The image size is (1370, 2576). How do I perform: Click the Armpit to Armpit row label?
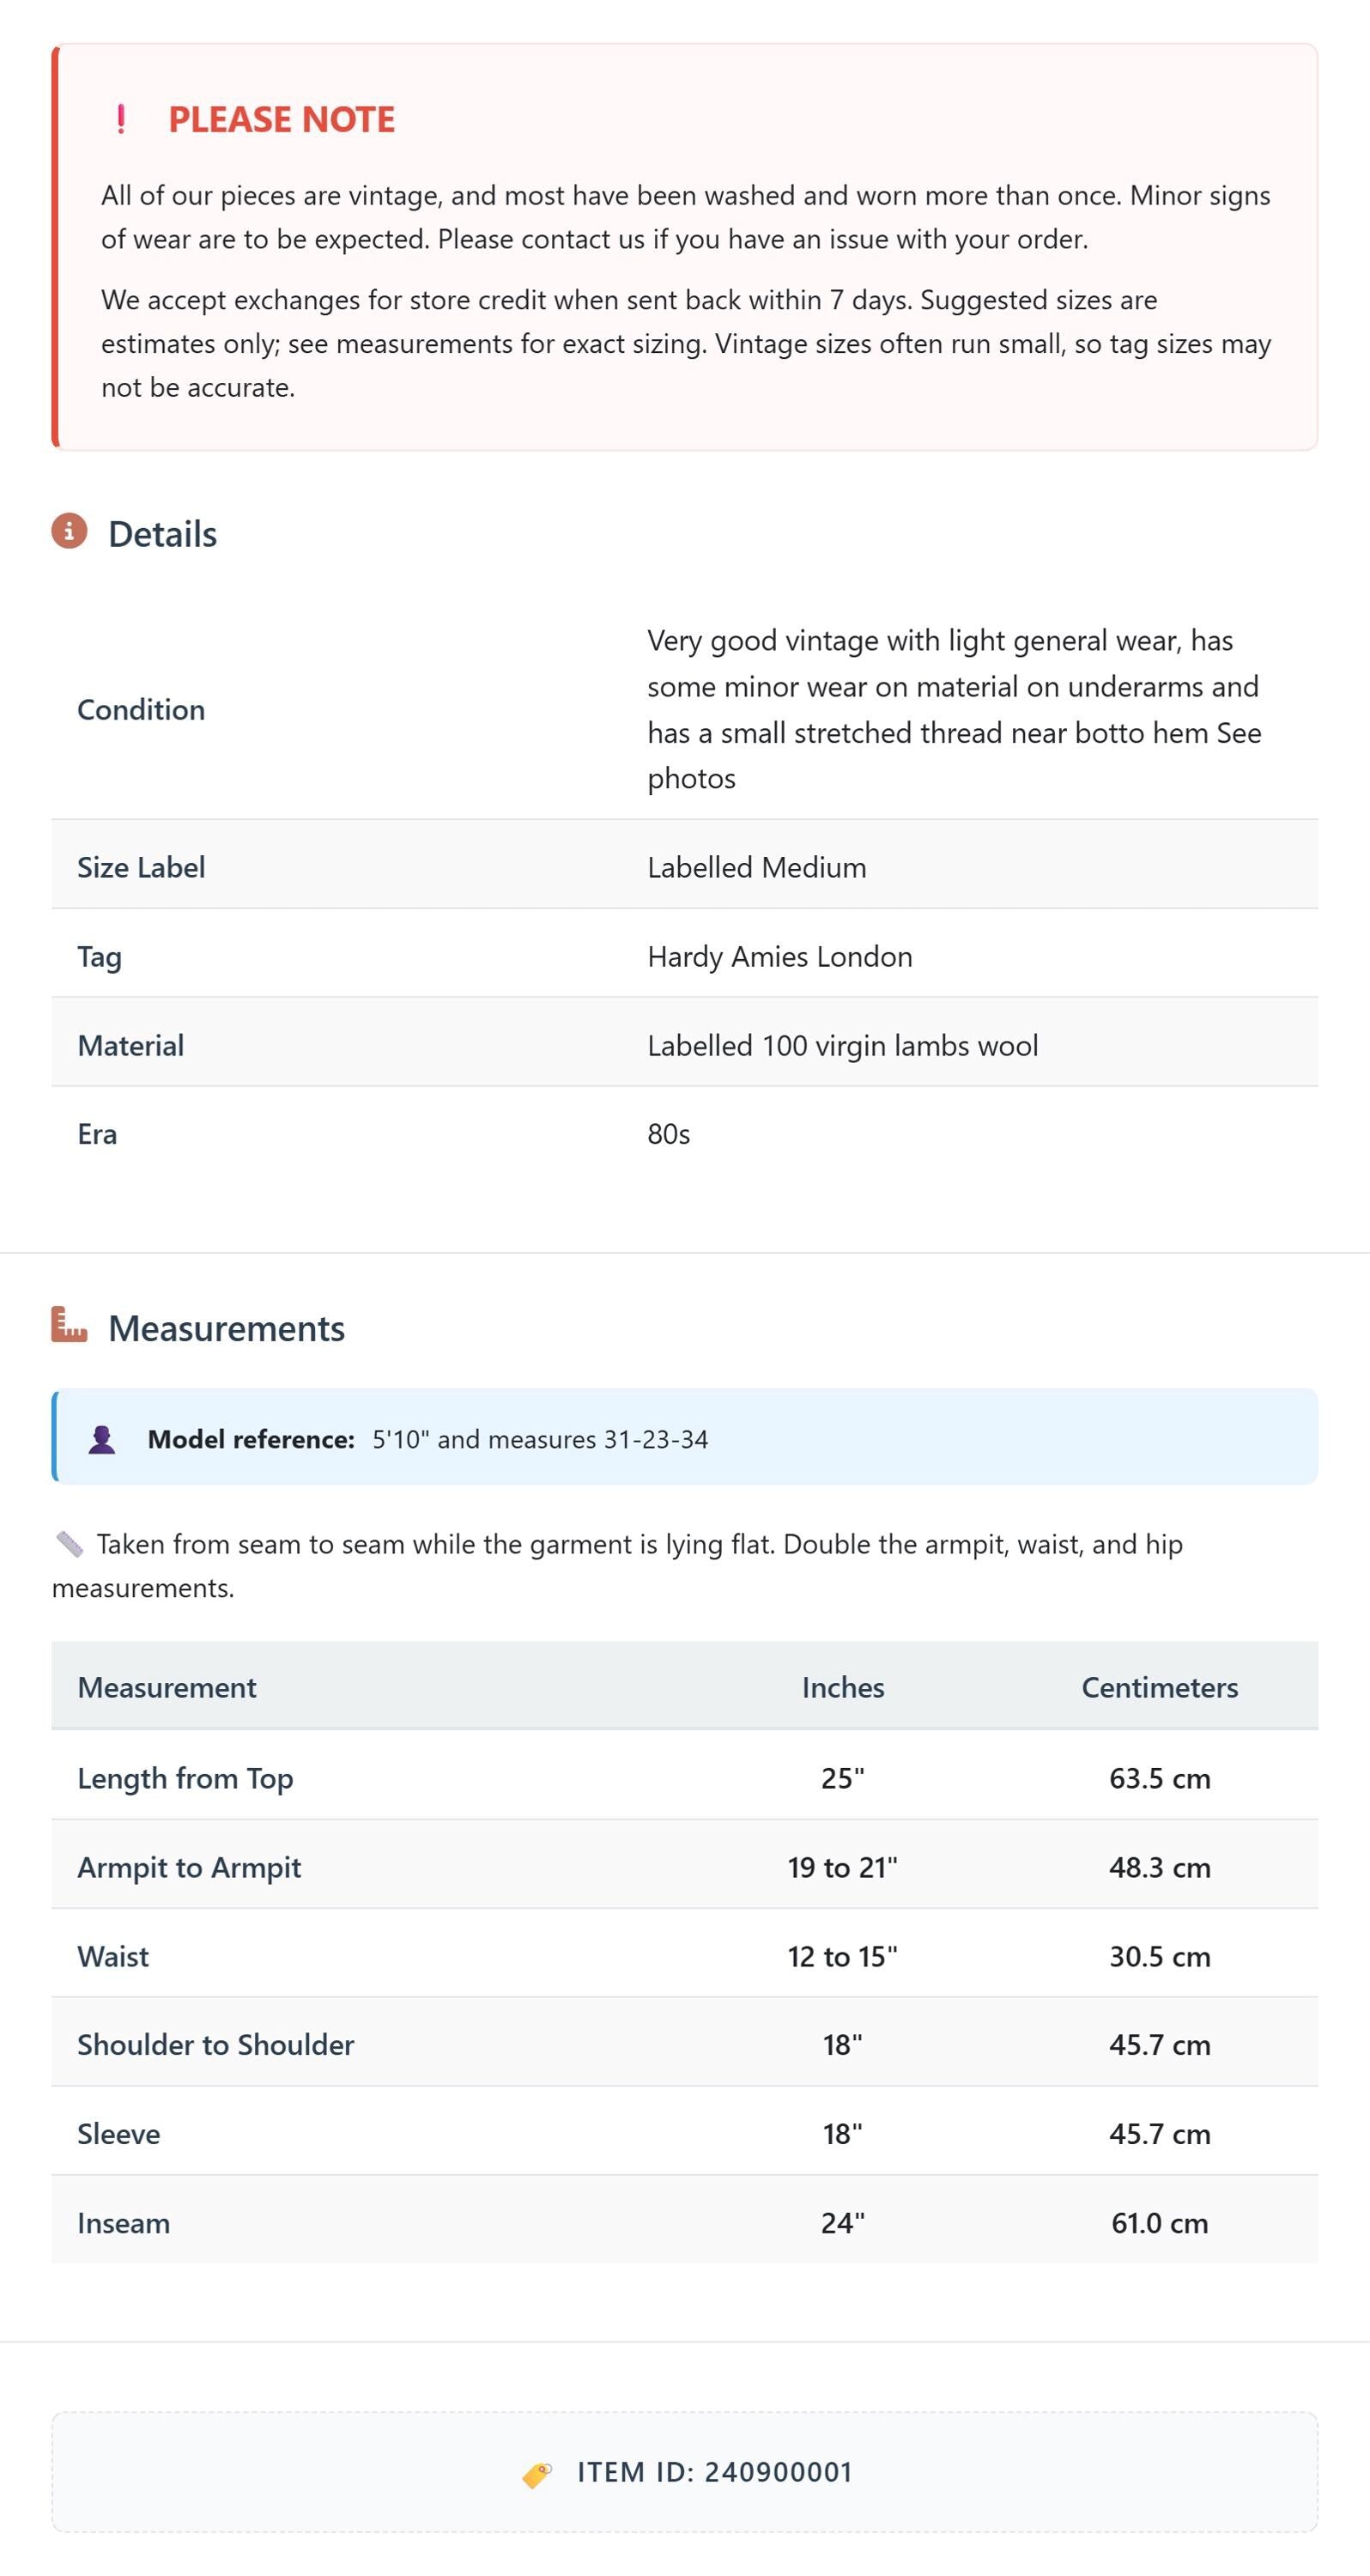click(189, 1867)
